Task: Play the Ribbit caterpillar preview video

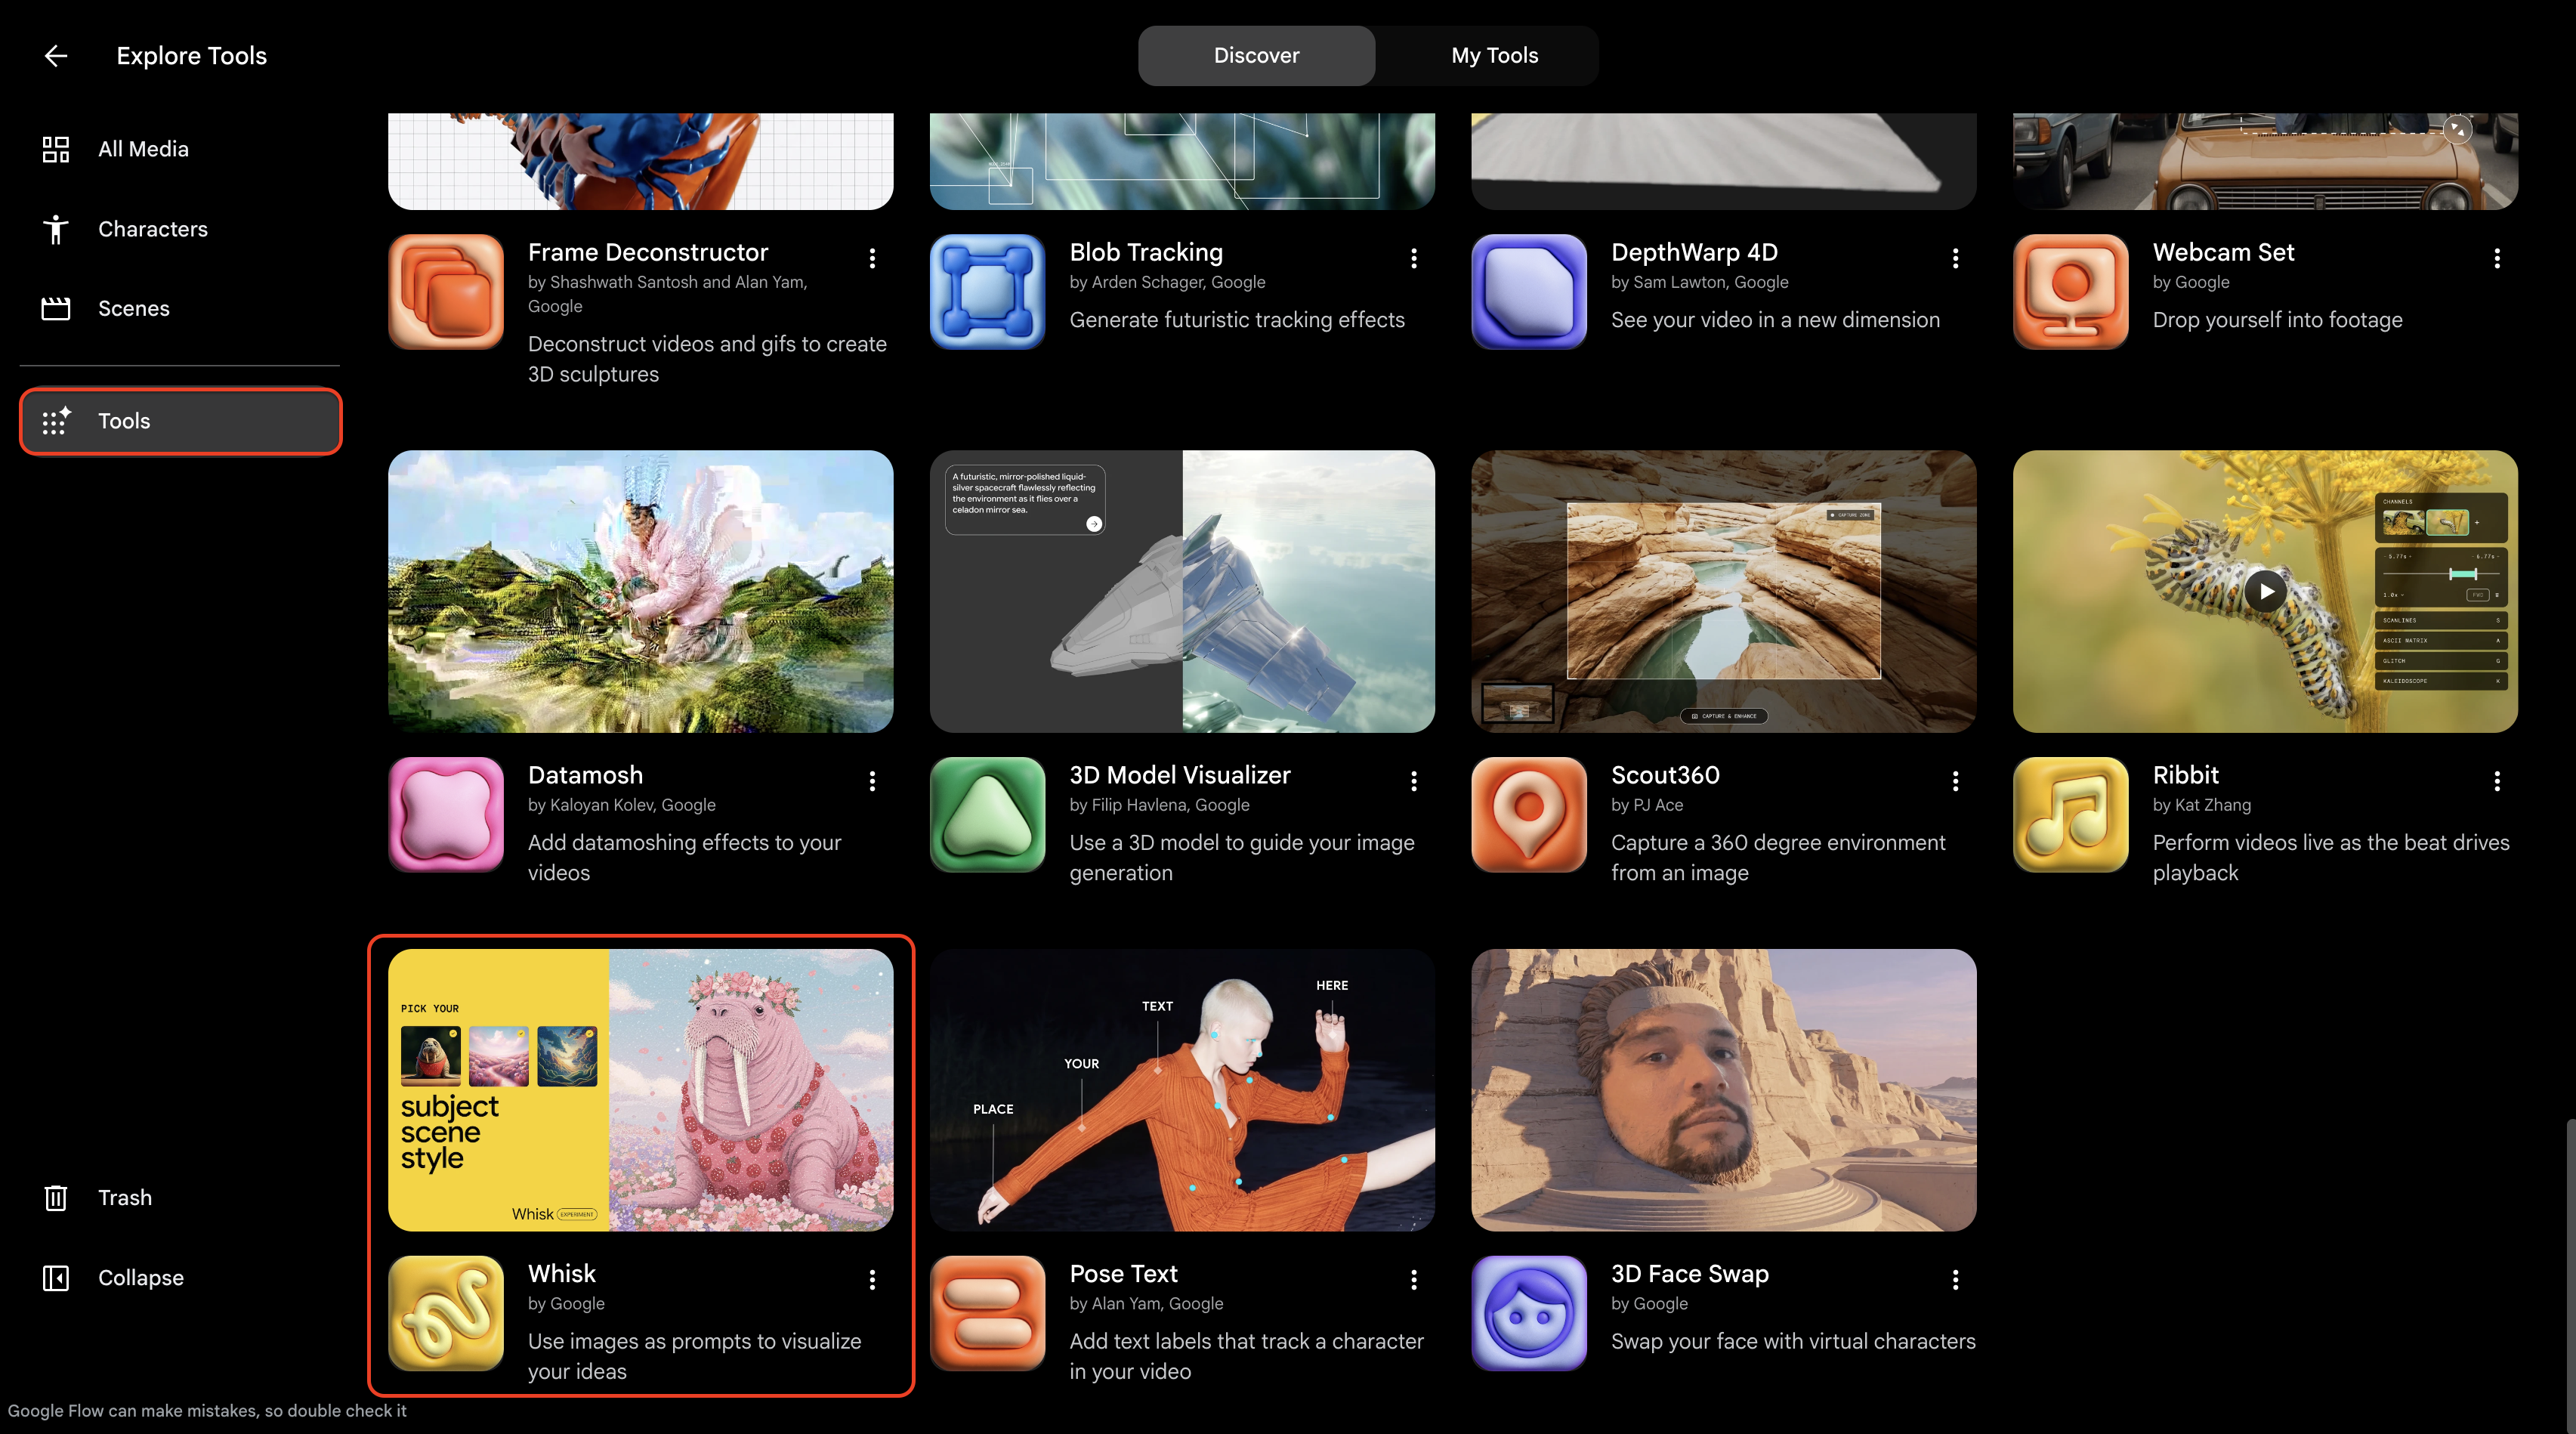Action: (x=2266, y=591)
